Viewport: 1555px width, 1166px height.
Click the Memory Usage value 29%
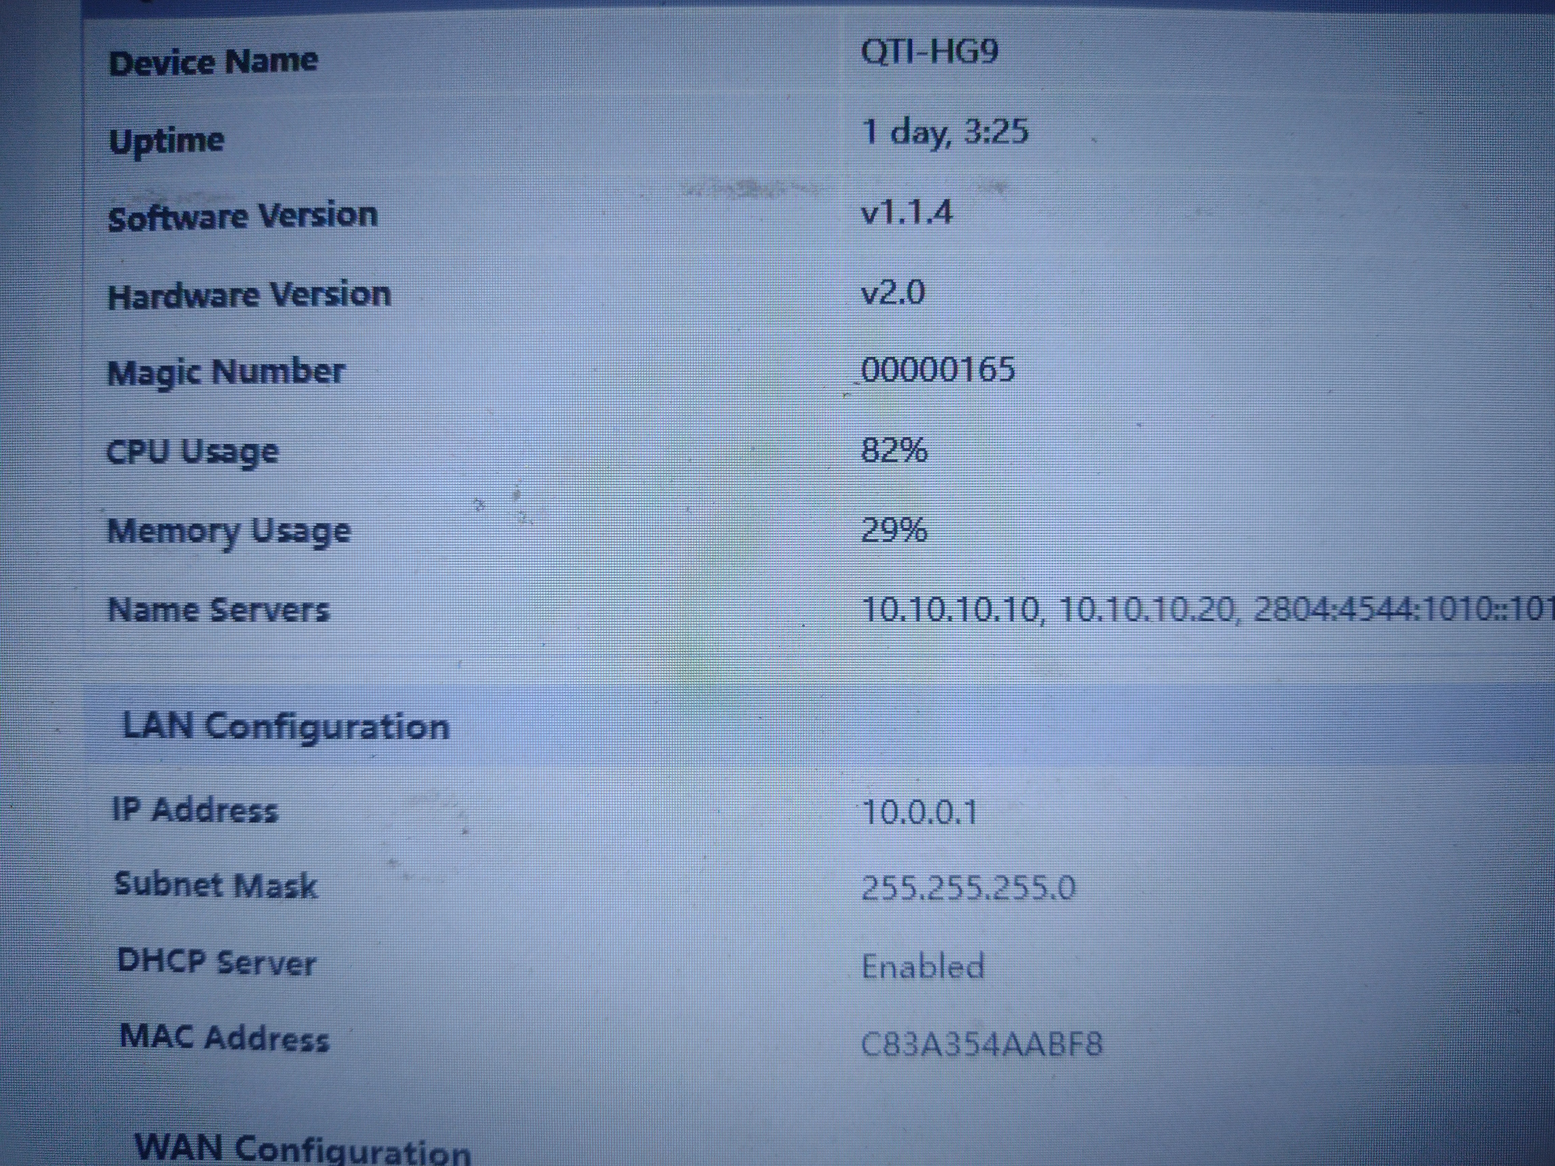pyautogui.click(x=894, y=529)
